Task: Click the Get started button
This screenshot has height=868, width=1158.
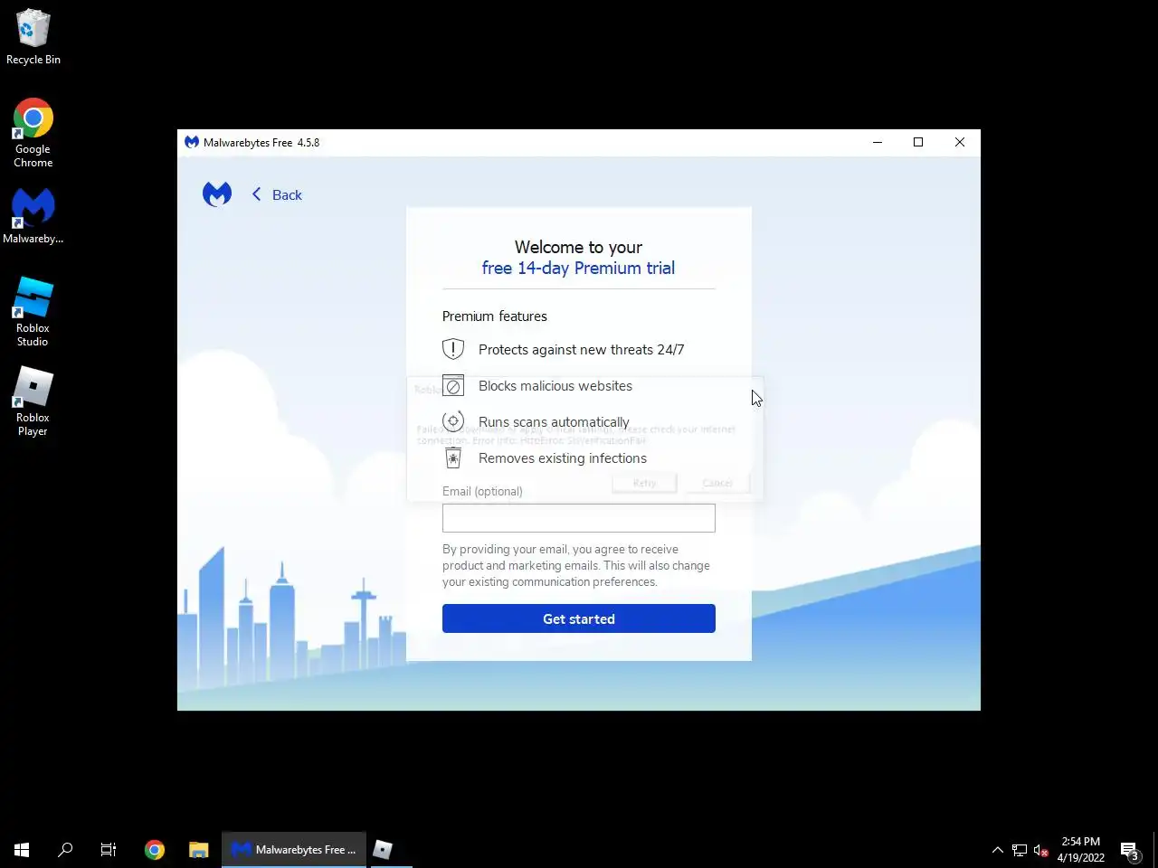Action: pos(579,618)
